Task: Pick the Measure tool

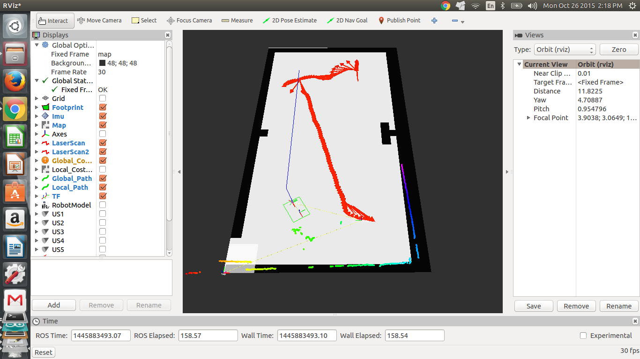Action: (237, 21)
